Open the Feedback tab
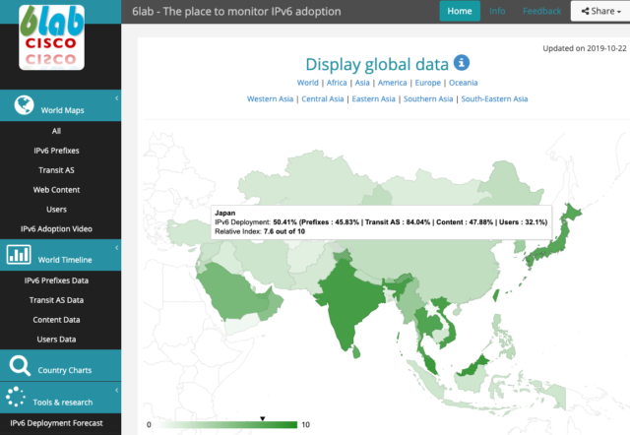Image resolution: width=630 pixels, height=435 pixels. (541, 11)
